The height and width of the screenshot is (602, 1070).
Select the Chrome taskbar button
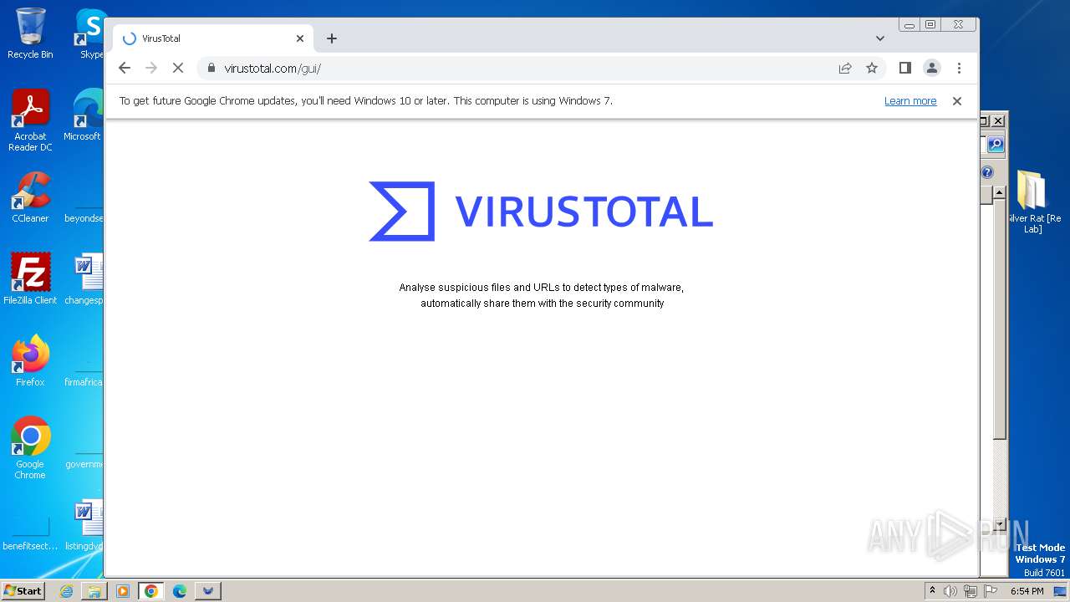click(151, 591)
